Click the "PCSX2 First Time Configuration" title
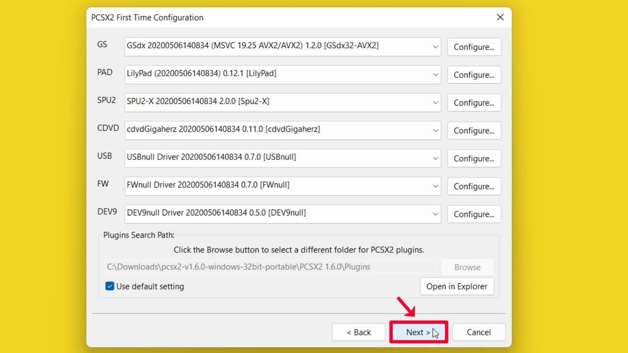The image size is (628, 353). click(x=147, y=18)
